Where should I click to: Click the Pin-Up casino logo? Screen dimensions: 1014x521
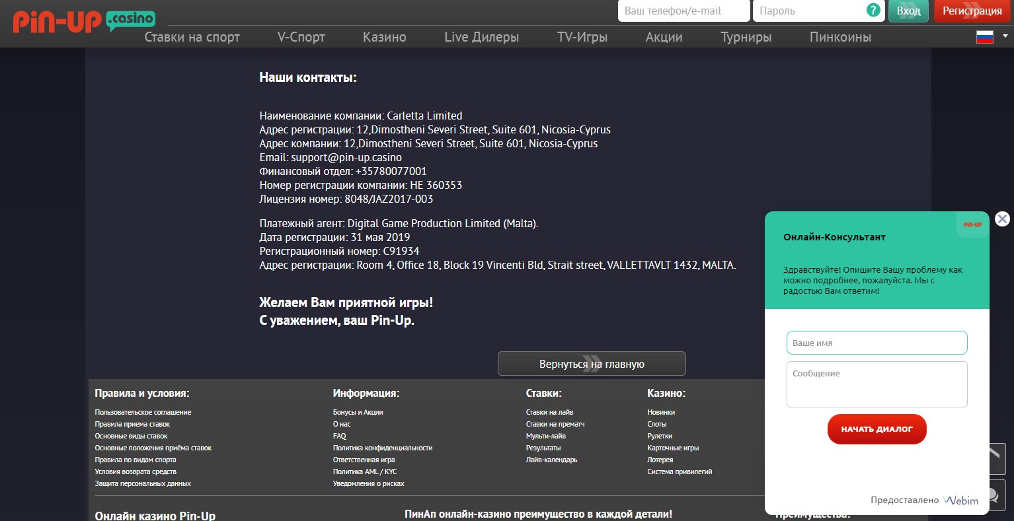tap(84, 21)
